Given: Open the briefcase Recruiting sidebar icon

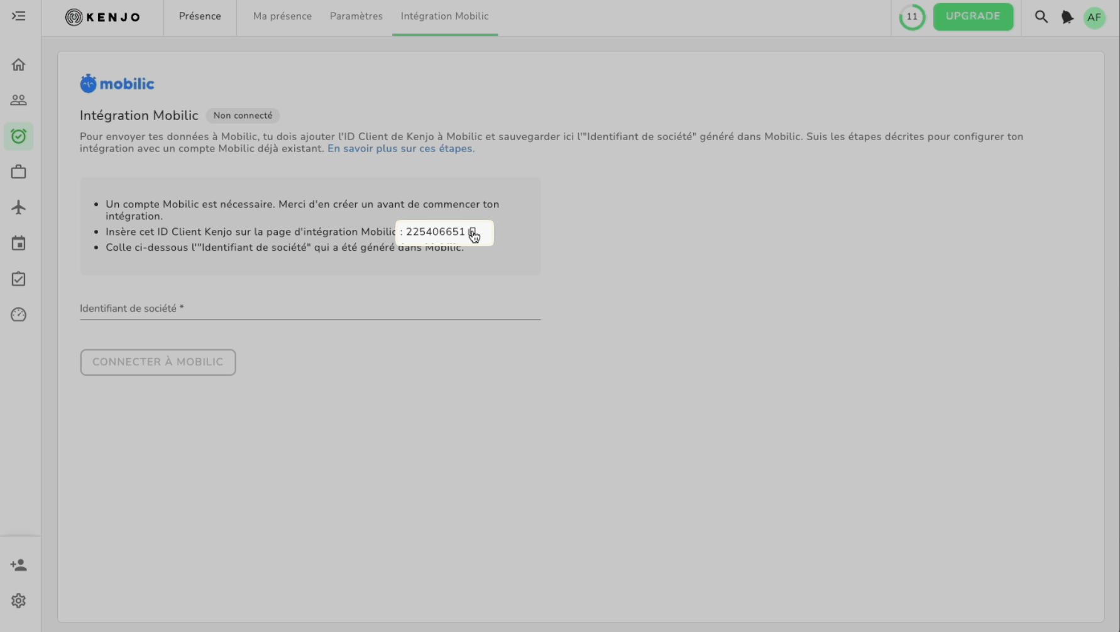Looking at the screenshot, I should [x=19, y=172].
